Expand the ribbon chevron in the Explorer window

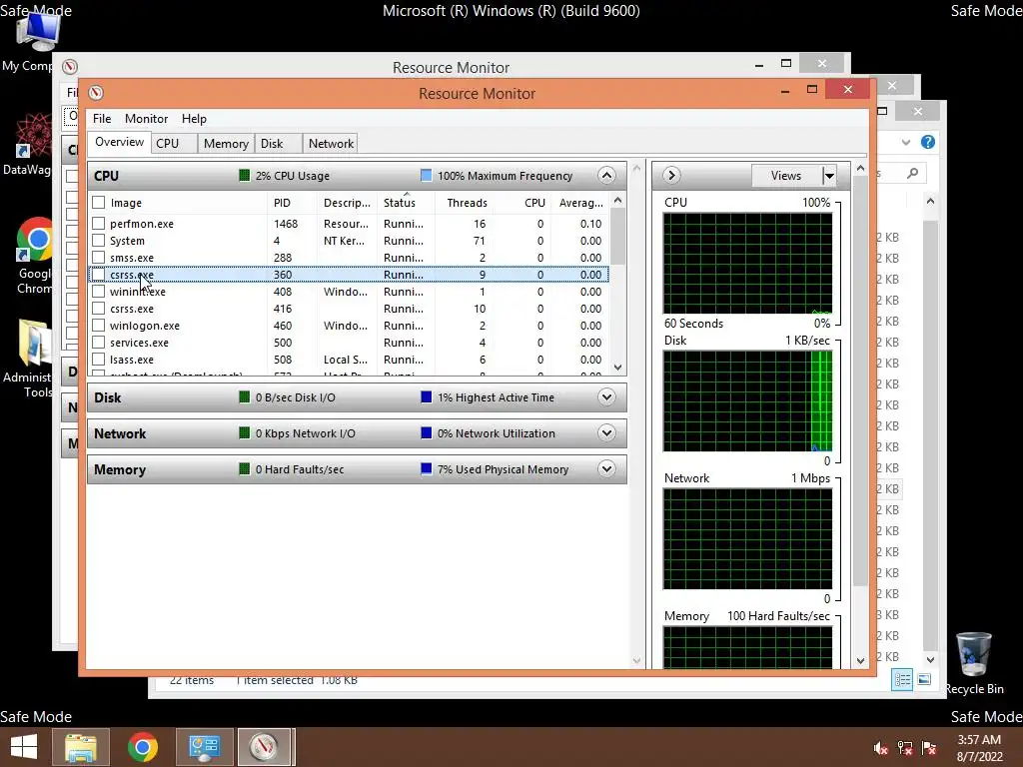click(x=905, y=142)
